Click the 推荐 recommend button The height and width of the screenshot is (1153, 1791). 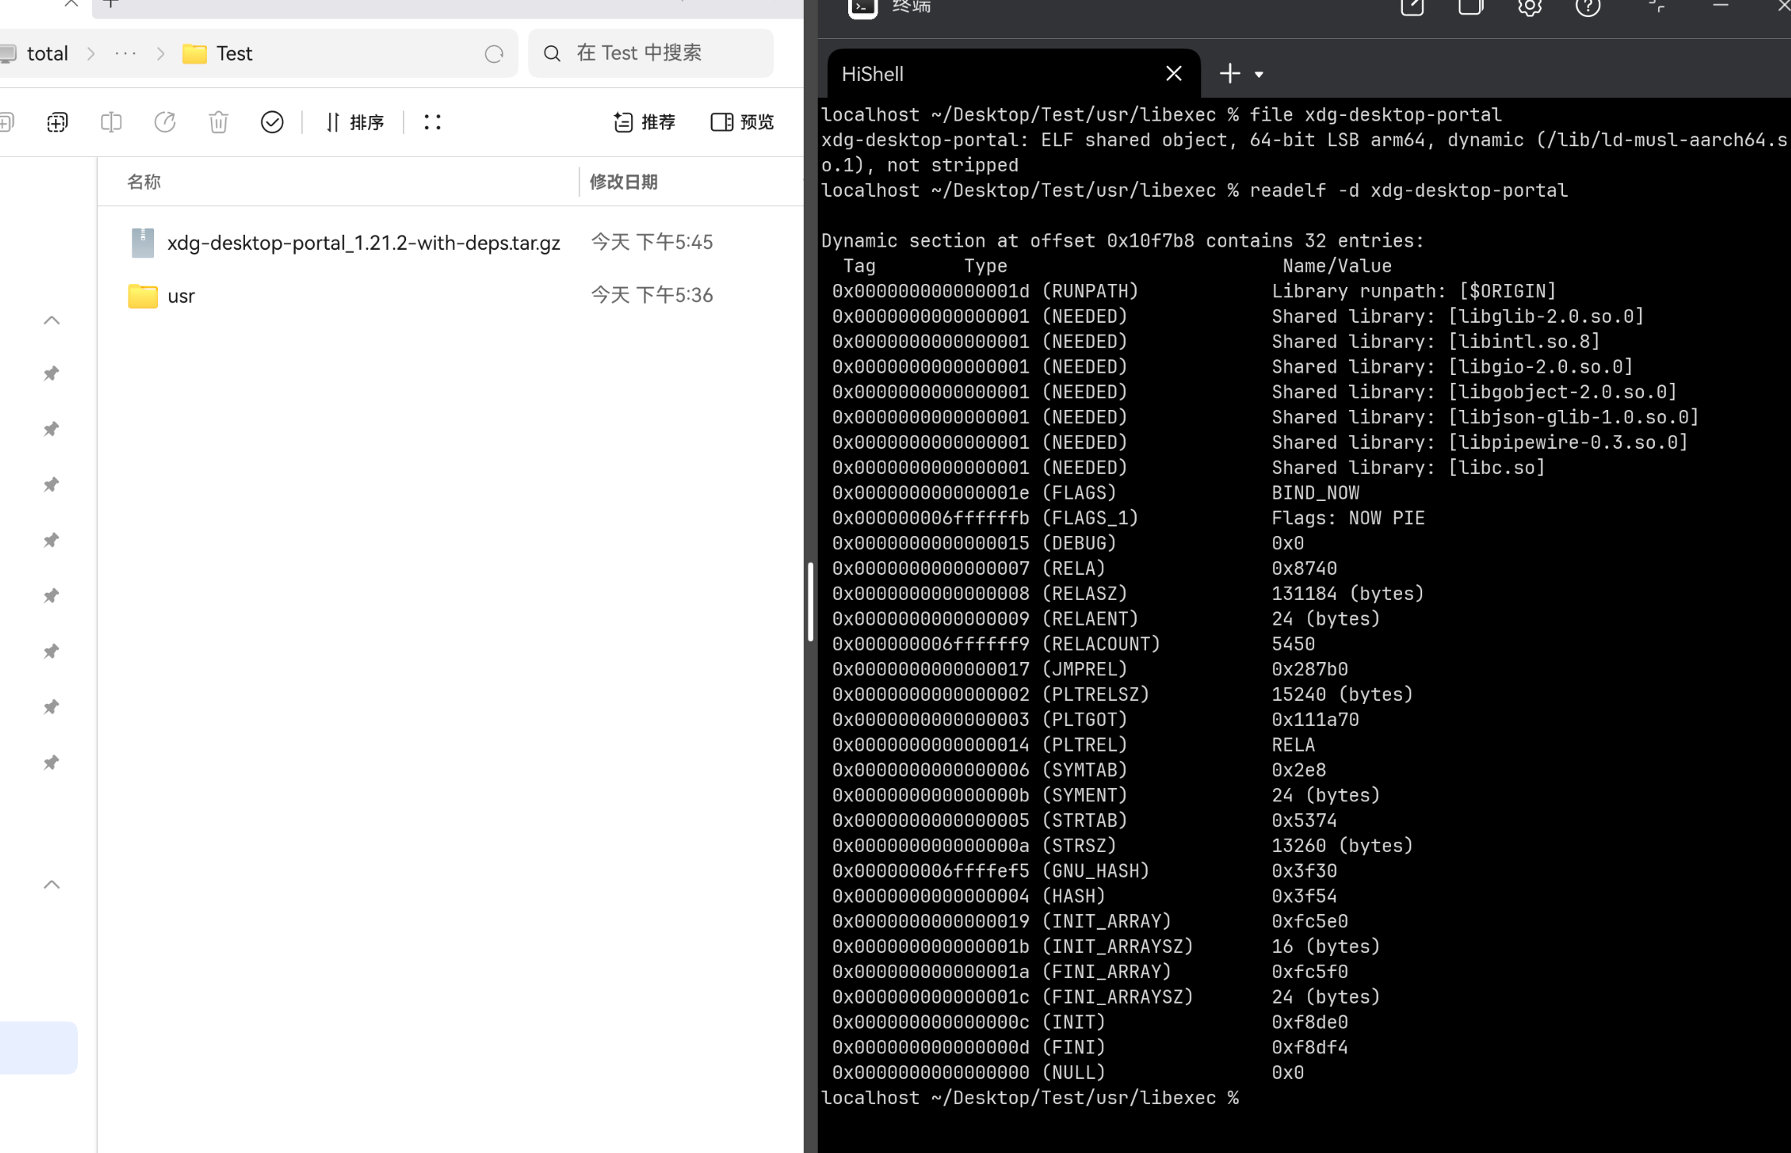point(644,122)
